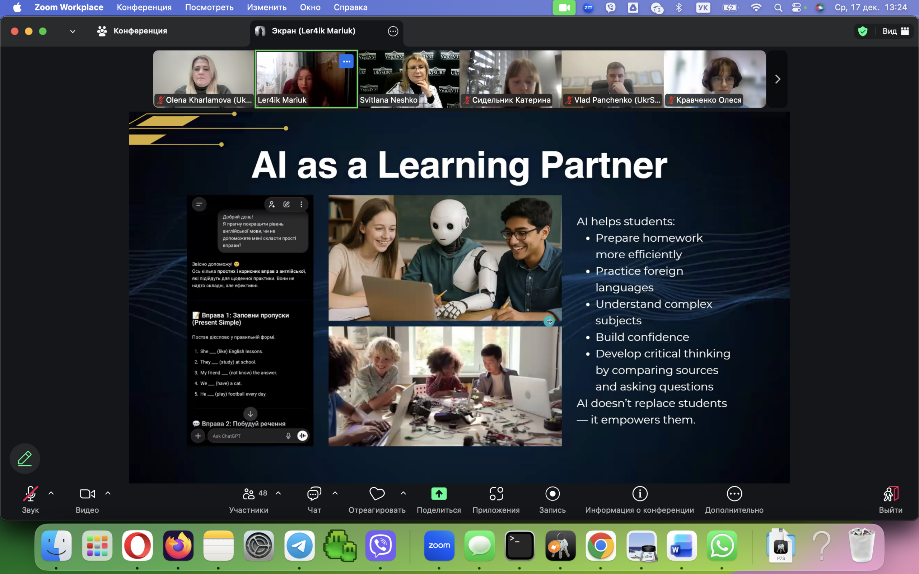Toggle camera with the Видео button

point(87,494)
